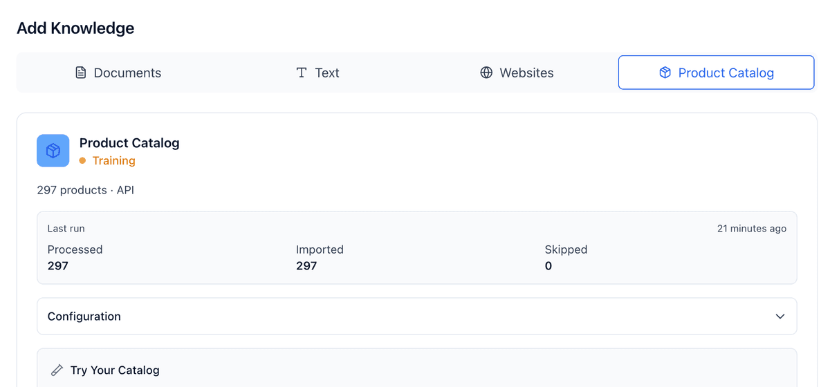This screenshot has height=387, width=830.
Task: Click the Product Catalog cube tab icon
Action: click(x=665, y=73)
